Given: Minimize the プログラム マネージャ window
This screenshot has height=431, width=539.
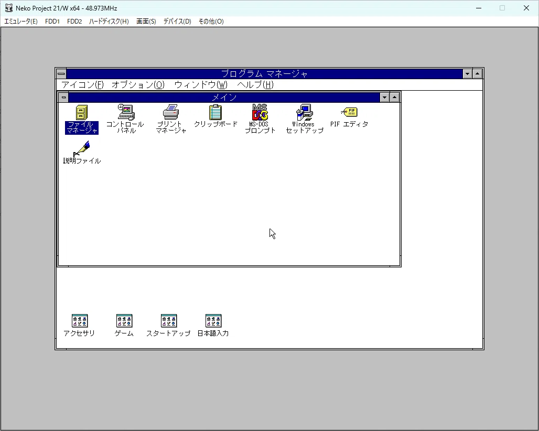Looking at the screenshot, I should pyautogui.click(x=467, y=73).
